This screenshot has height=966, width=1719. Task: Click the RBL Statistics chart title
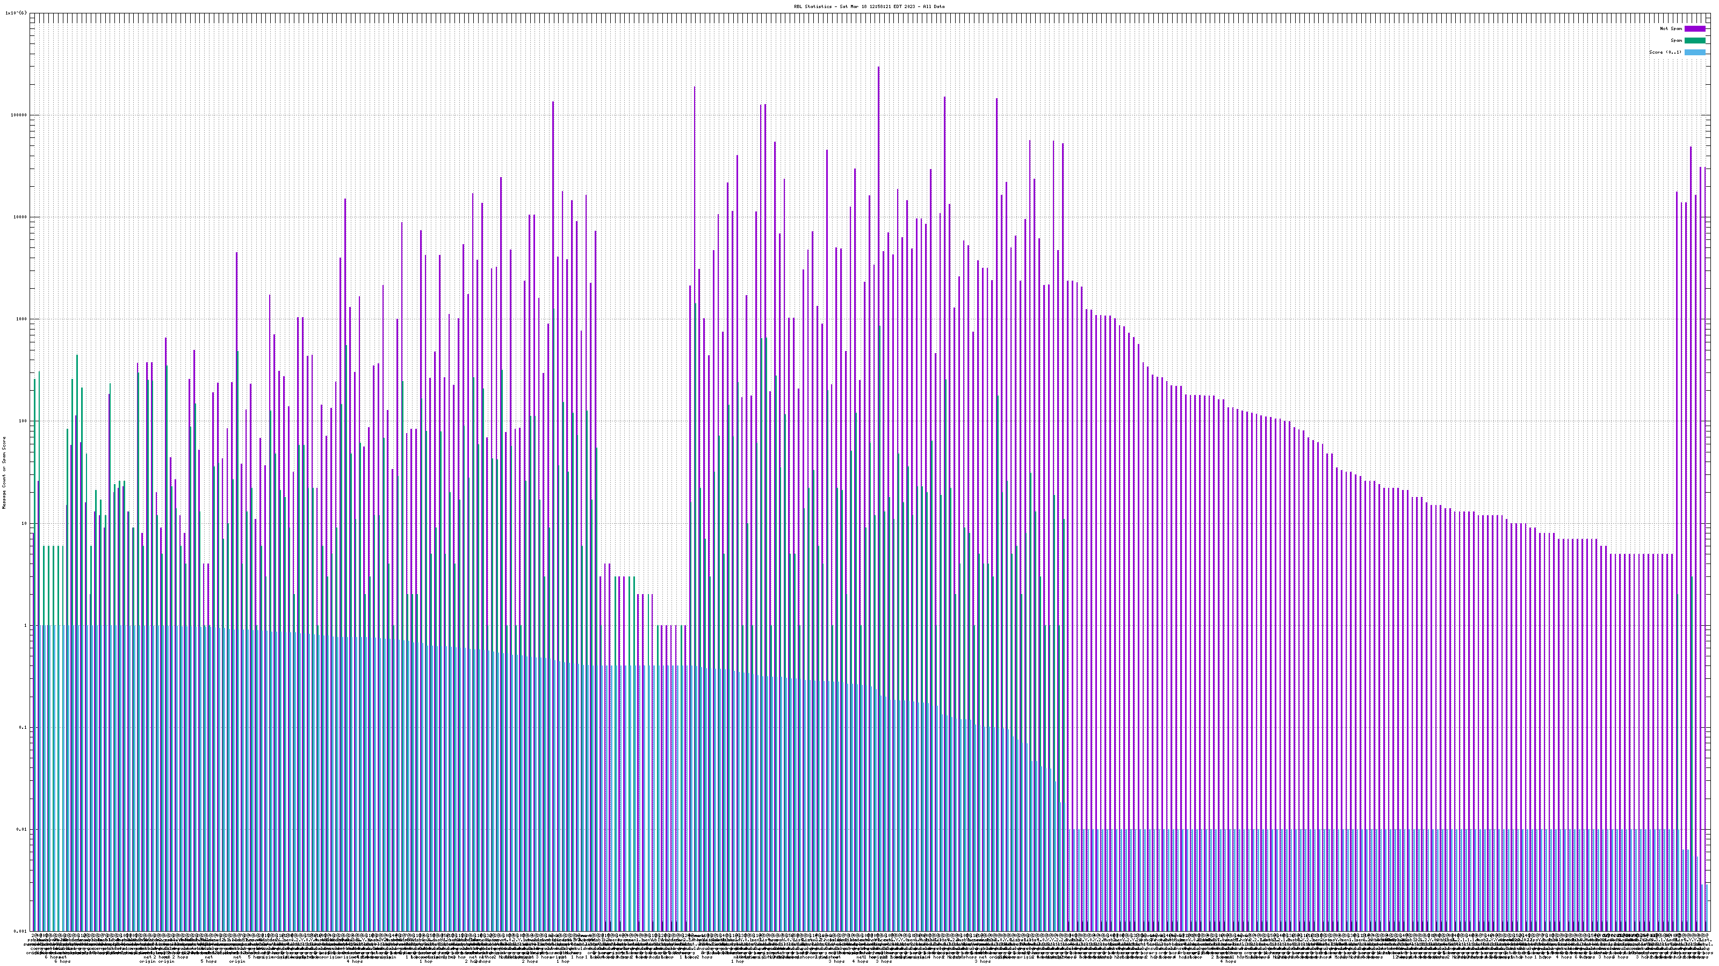pos(869,6)
